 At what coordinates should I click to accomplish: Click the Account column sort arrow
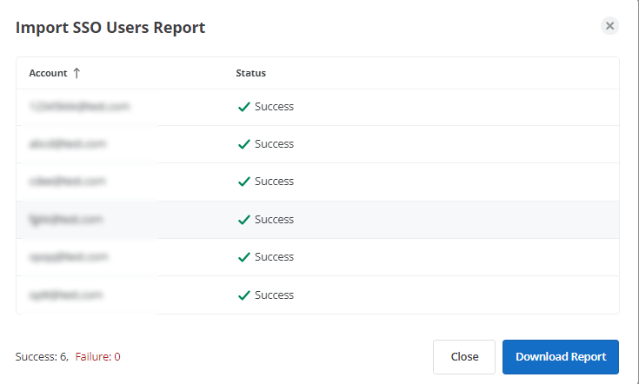coord(77,73)
